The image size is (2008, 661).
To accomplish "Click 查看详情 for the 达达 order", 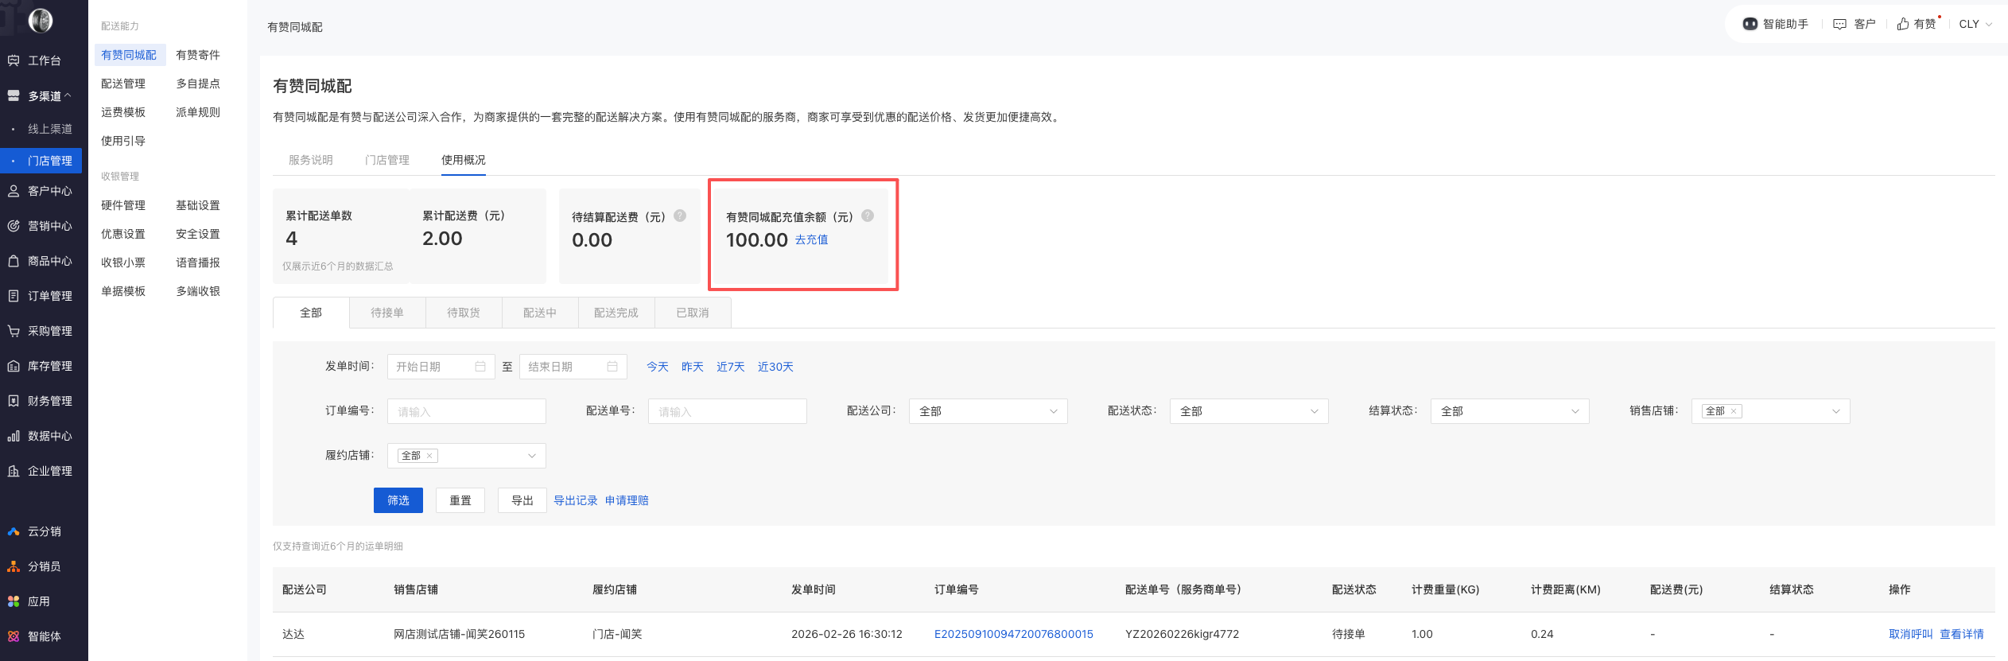I will pos(1961,634).
